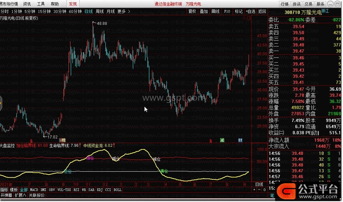Open the 帮助 menu
The height and width of the screenshot is (202, 343).
[55, 4]
